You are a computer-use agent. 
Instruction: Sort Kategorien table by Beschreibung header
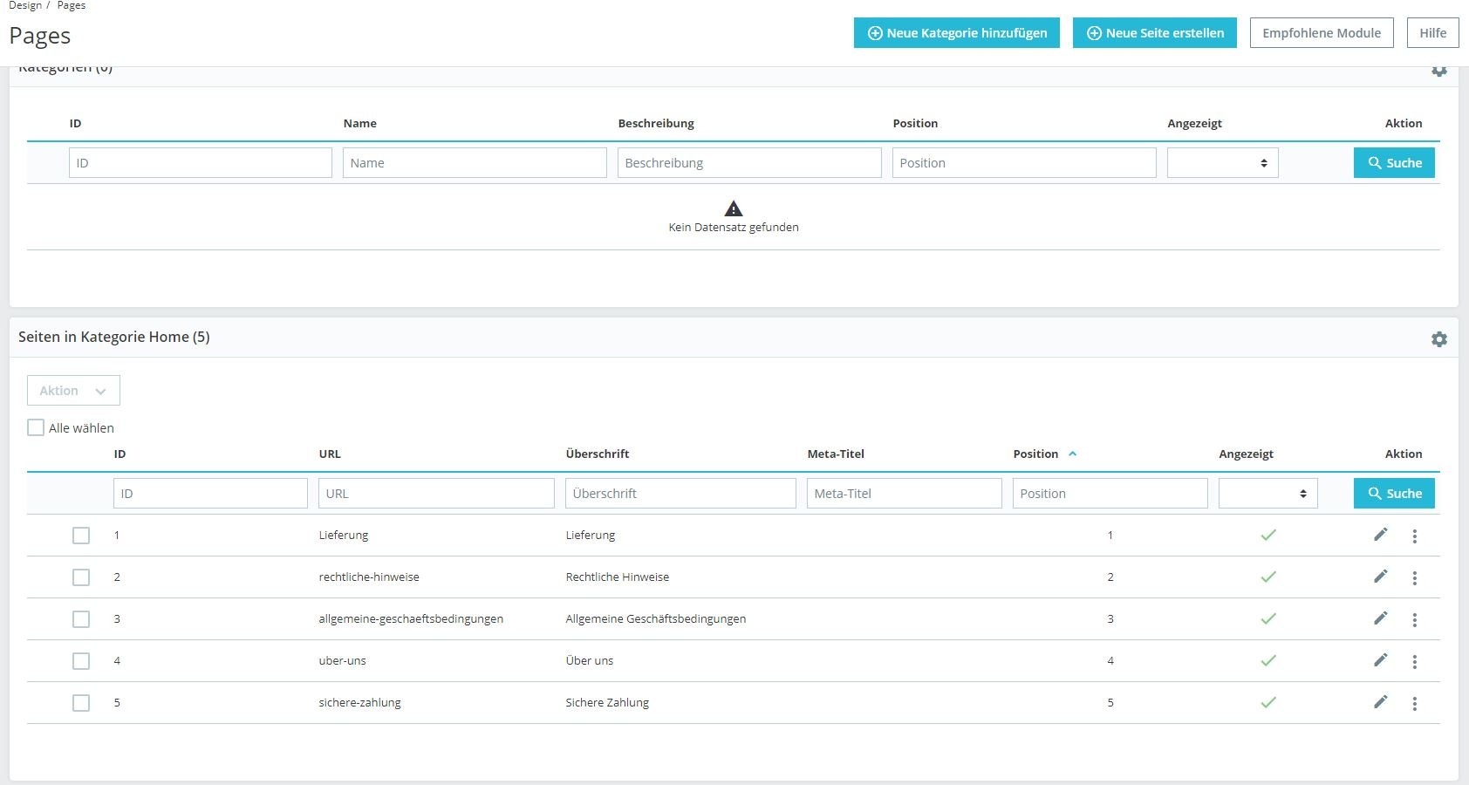tap(656, 123)
